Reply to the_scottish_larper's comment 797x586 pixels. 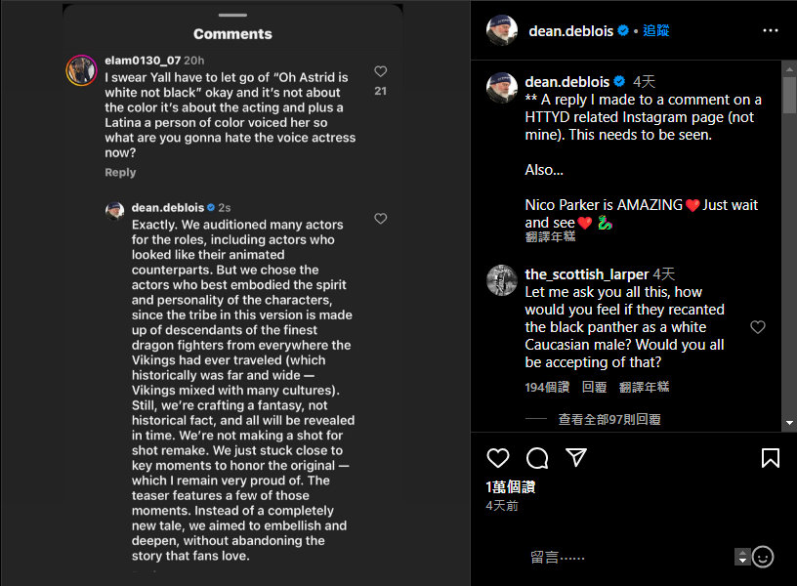pos(594,387)
